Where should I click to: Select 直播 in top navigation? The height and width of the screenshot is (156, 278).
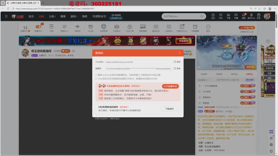tap(41, 16)
